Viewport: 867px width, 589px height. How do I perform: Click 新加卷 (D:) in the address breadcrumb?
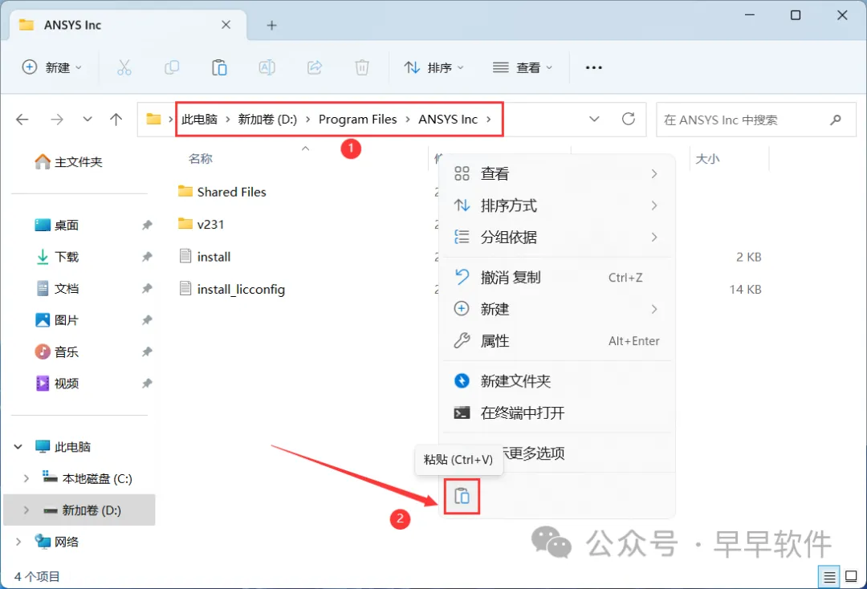point(267,120)
